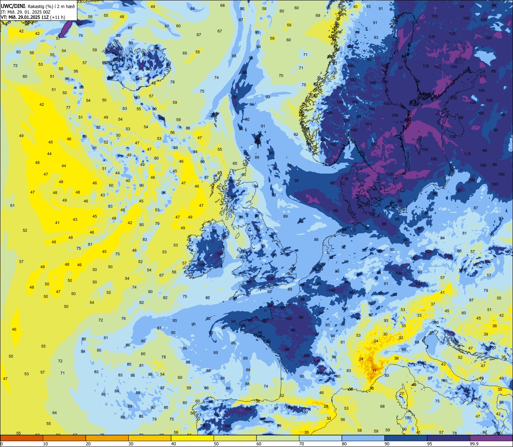Viewport: 513px width, 447px height.
Task: Click the 30–40 legend color segment
Action: pyautogui.click(x=150, y=438)
